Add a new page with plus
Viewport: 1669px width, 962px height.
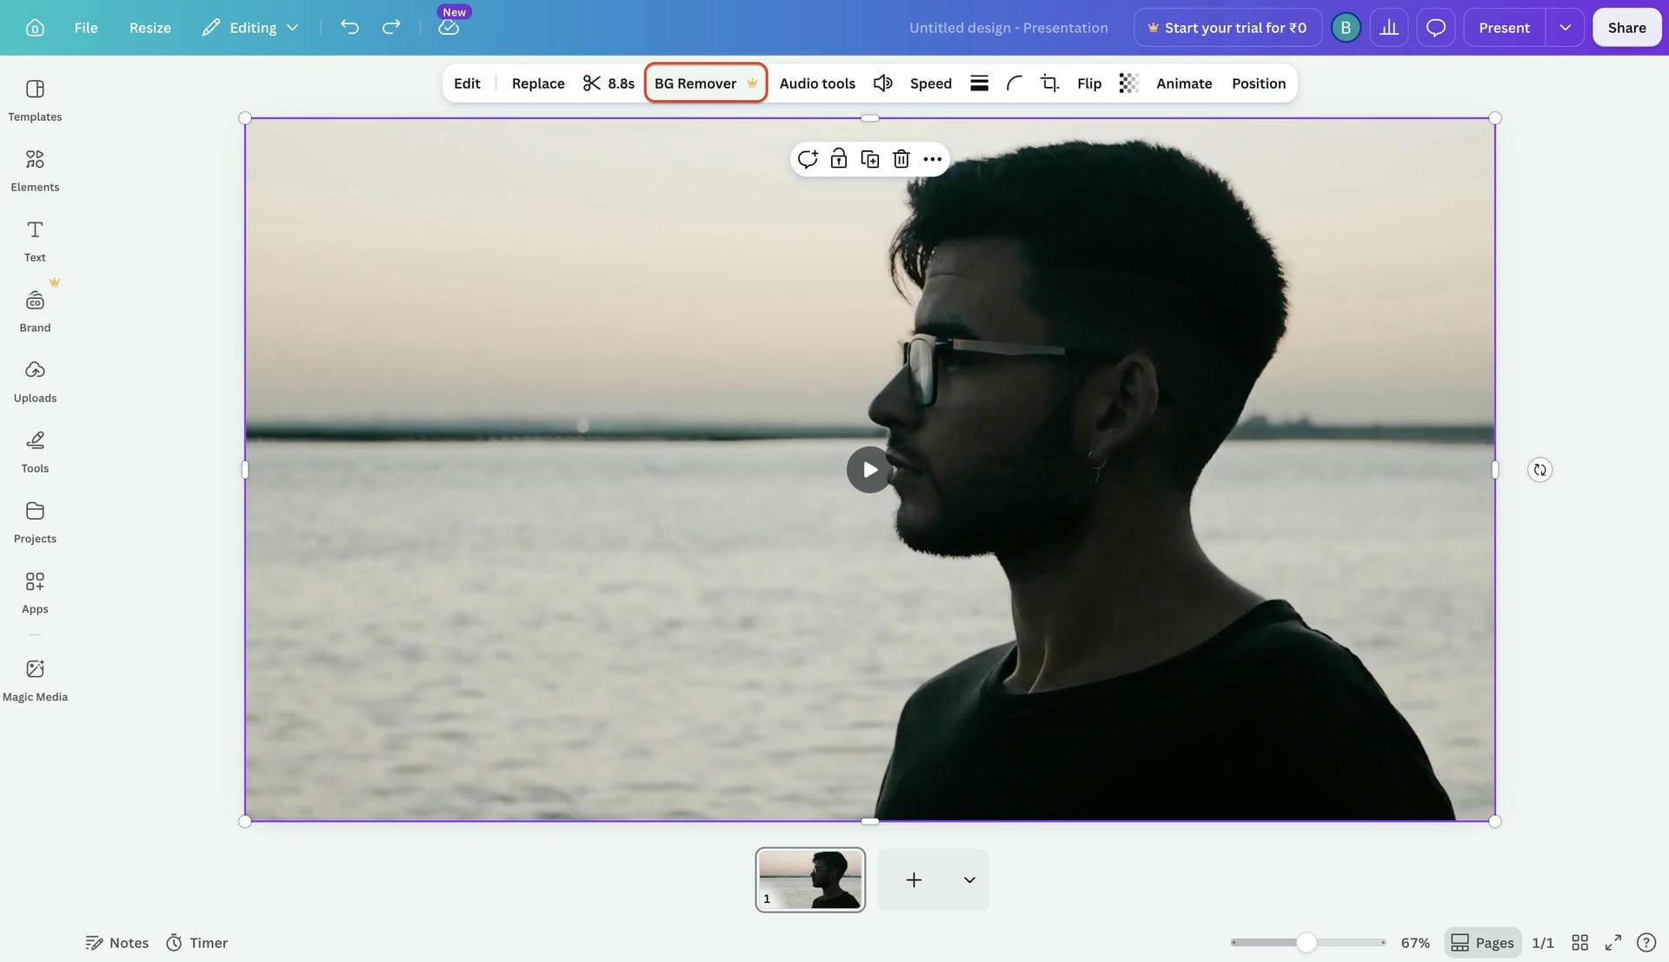point(914,880)
